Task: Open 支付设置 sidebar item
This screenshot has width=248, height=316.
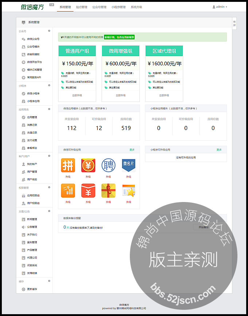Action: pyautogui.click(x=32, y=140)
